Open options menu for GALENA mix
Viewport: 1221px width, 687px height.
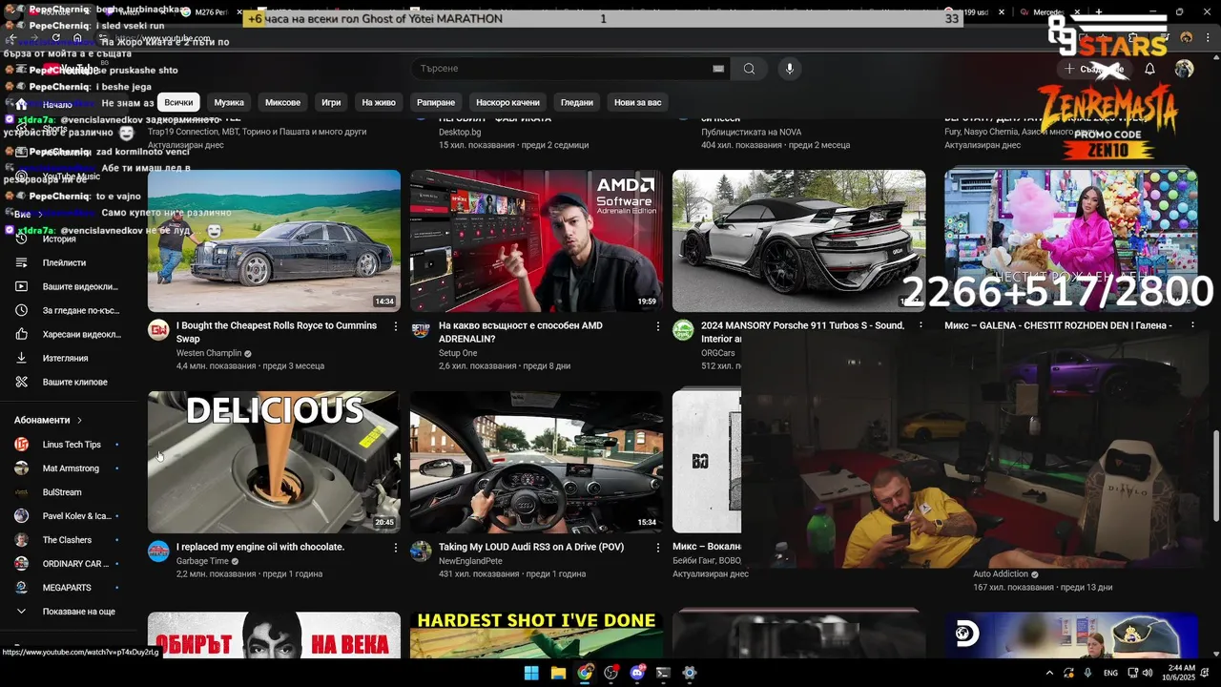click(x=1192, y=326)
